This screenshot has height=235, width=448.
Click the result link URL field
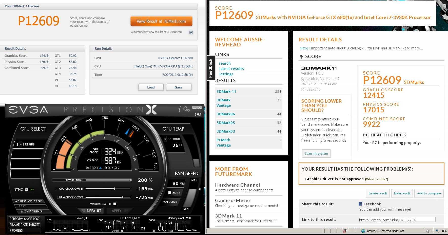(397, 220)
